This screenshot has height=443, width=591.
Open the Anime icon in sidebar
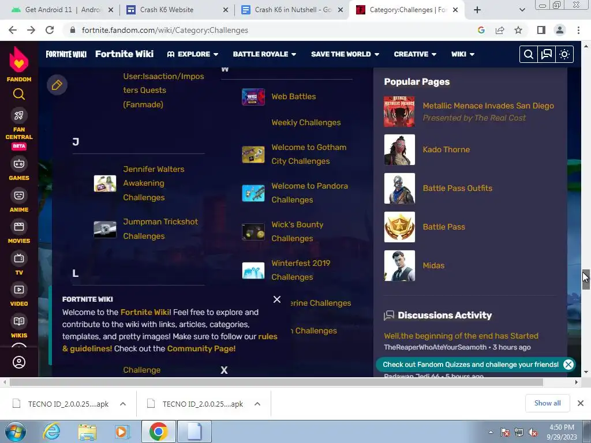tap(19, 196)
